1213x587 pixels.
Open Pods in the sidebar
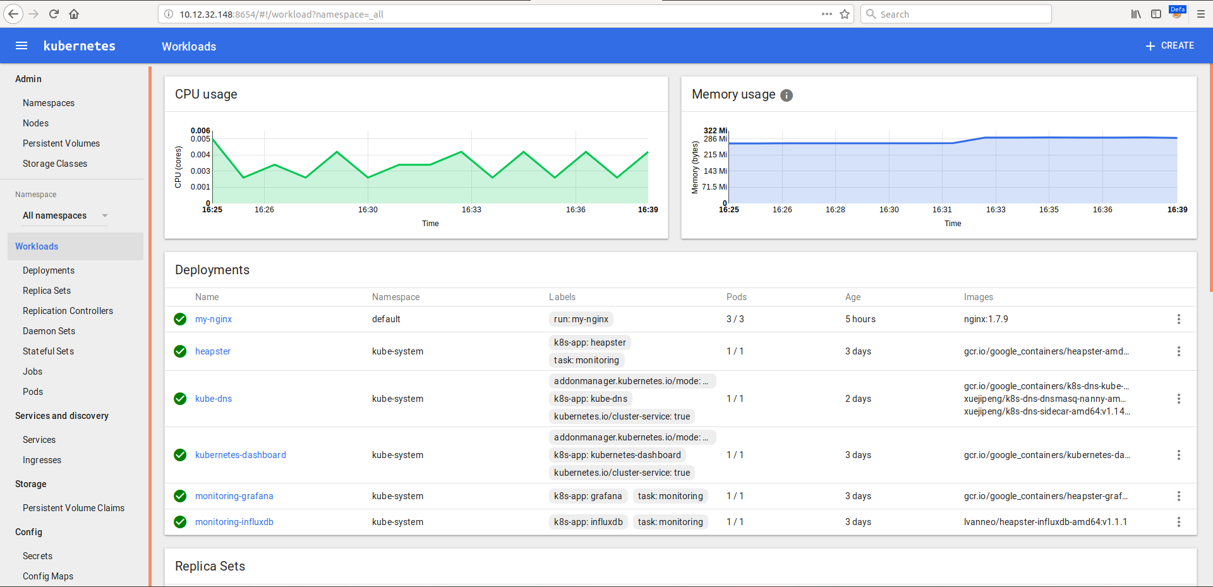[x=33, y=392]
